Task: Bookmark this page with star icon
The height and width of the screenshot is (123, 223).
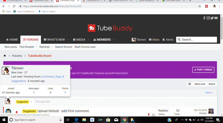Action: point(200,6)
